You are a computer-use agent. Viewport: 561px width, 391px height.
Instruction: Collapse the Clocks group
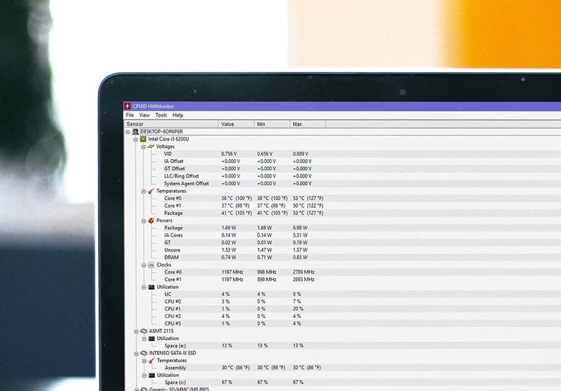(x=143, y=265)
